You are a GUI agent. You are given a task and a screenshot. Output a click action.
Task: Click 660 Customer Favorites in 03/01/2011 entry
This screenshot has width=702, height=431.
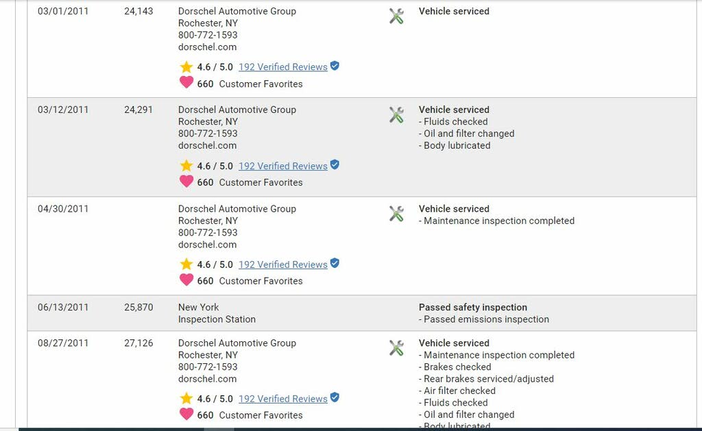tap(250, 84)
